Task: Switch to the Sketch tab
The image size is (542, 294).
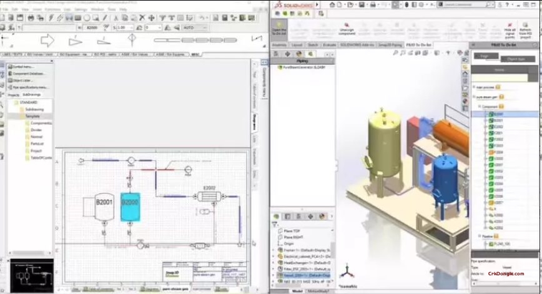Action: click(313, 45)
